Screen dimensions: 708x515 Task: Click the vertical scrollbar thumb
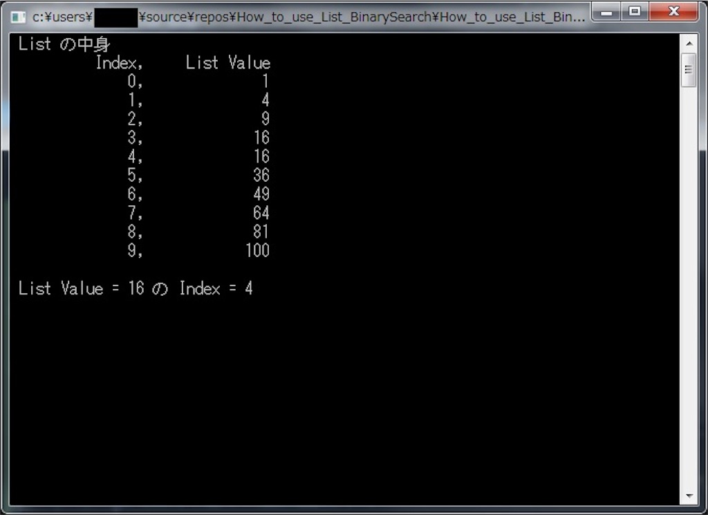pyautogui.click(x=689, y=70)
